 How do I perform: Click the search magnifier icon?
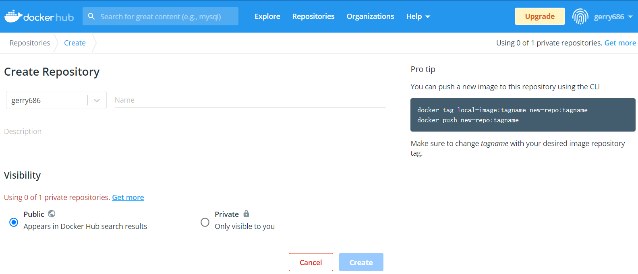91,16
